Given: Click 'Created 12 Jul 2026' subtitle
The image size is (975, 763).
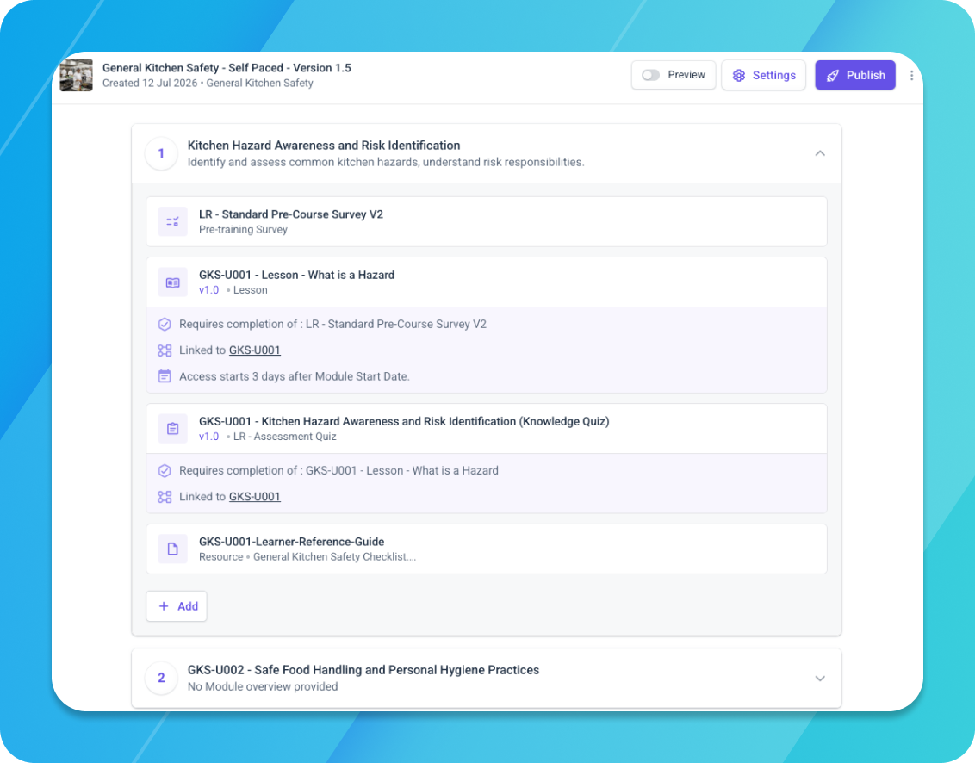Looking at the screenshot, I should (150, 84).
